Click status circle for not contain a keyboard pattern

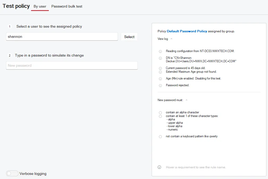tap(160, 137)
